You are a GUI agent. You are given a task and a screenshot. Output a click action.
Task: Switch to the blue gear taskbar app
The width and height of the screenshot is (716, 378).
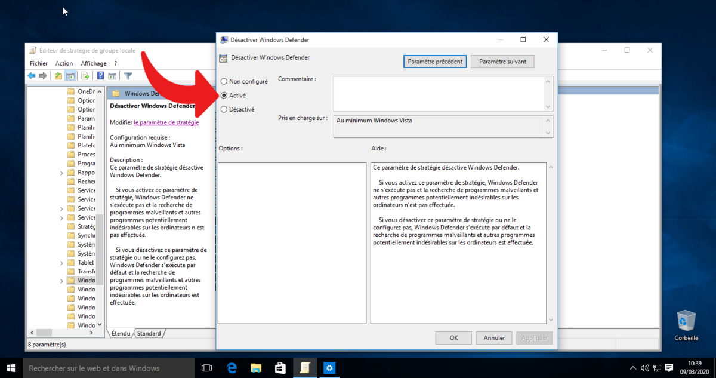(330, 368)
